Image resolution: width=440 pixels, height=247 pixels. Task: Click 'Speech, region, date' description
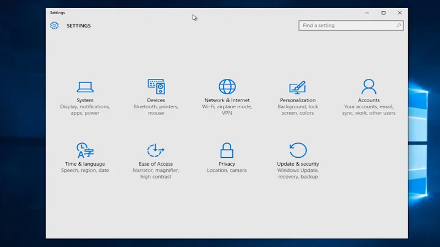85,171
